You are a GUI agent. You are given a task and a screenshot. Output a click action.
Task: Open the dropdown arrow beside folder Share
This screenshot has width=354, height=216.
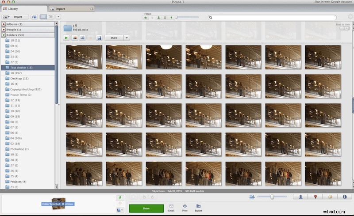127,38
